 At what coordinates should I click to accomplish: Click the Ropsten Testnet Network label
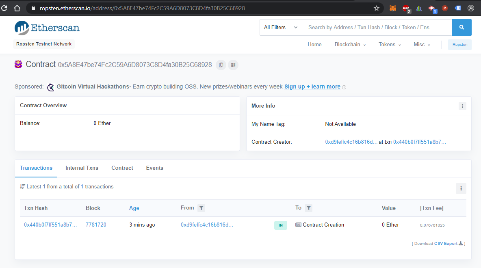[x=44, y=44]
